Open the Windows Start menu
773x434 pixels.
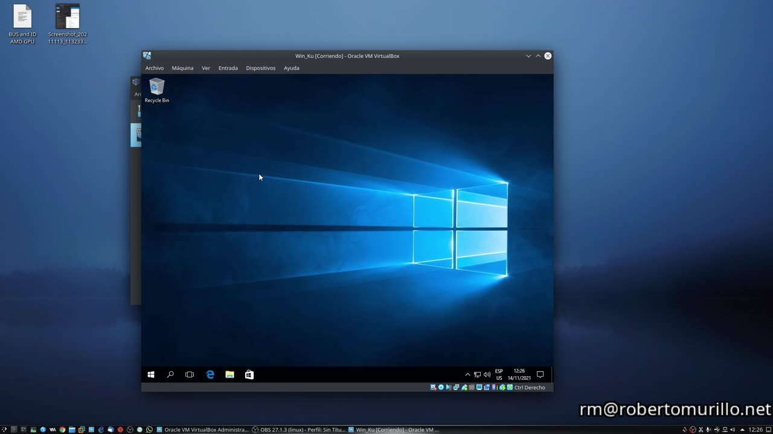151,374
